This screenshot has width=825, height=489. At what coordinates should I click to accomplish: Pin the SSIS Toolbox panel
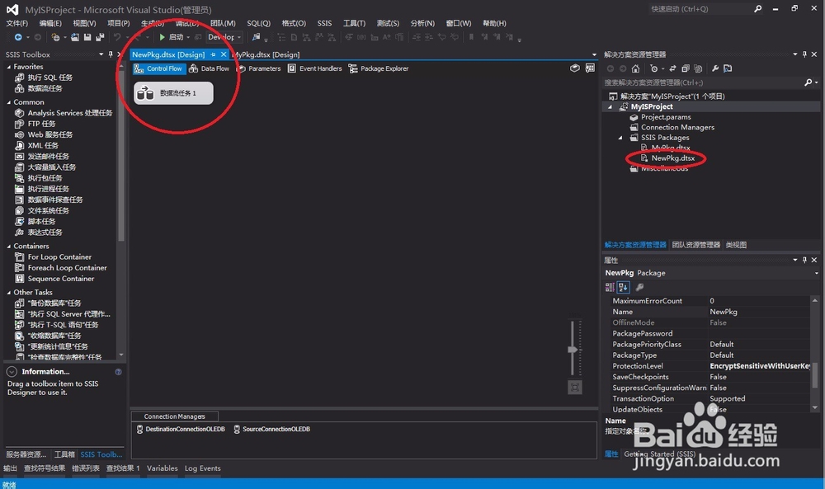[110, 54]
